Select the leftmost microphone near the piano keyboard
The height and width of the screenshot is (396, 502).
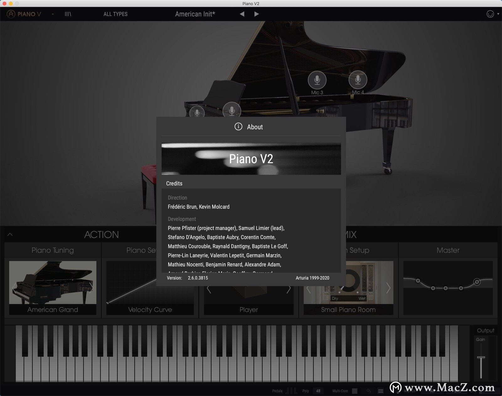tap(197, 112)
